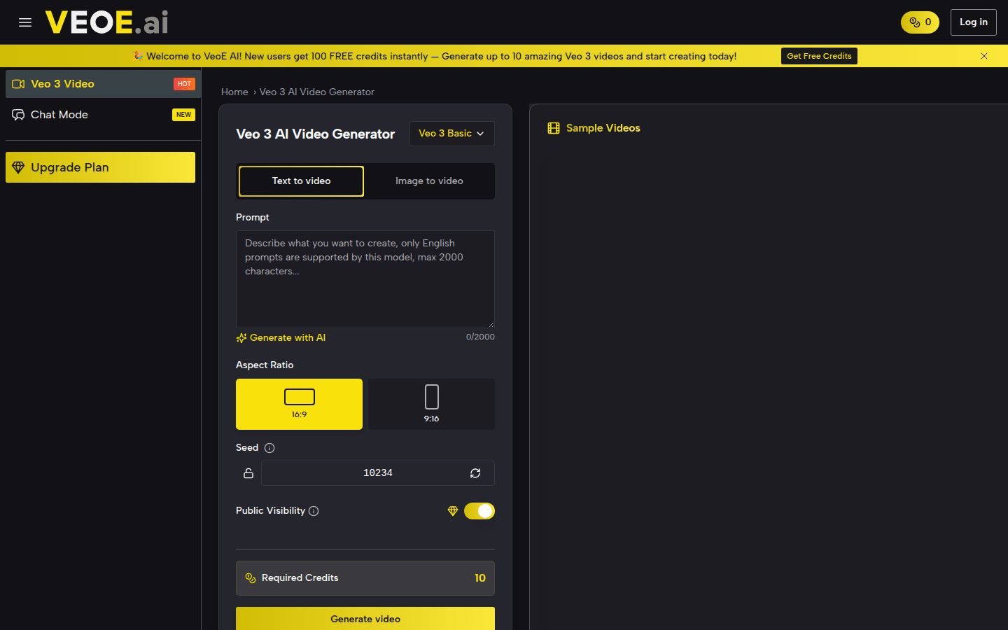1008x630 pixels.
Task: Switch to the Image to video tab
Action: pyautogui.click(x=429, y=181)
